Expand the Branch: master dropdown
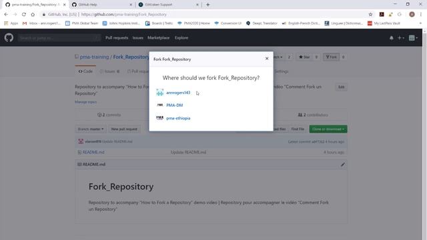The height and width of the screenshot is (240, 427). click(x=91, y=129)
